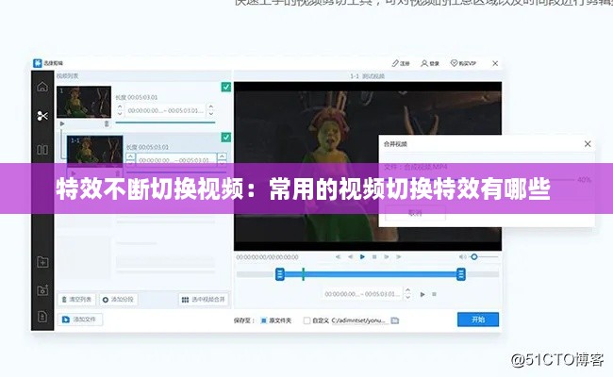
Task: Click 选中视频合并 merge selected button
Action: 204,300
